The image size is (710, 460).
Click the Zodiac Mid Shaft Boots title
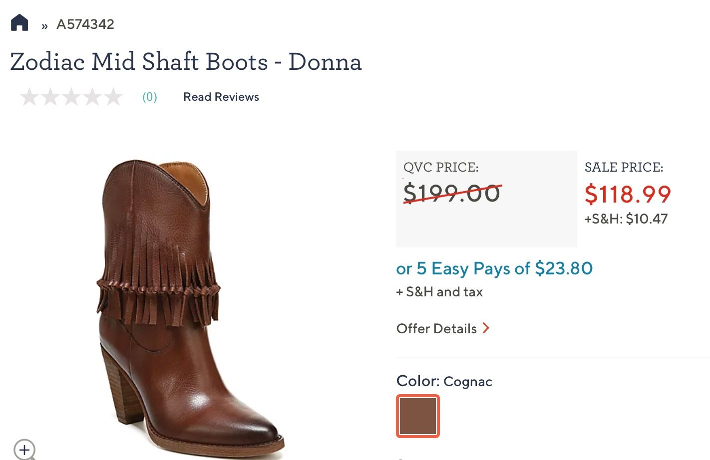coord(186,62)
